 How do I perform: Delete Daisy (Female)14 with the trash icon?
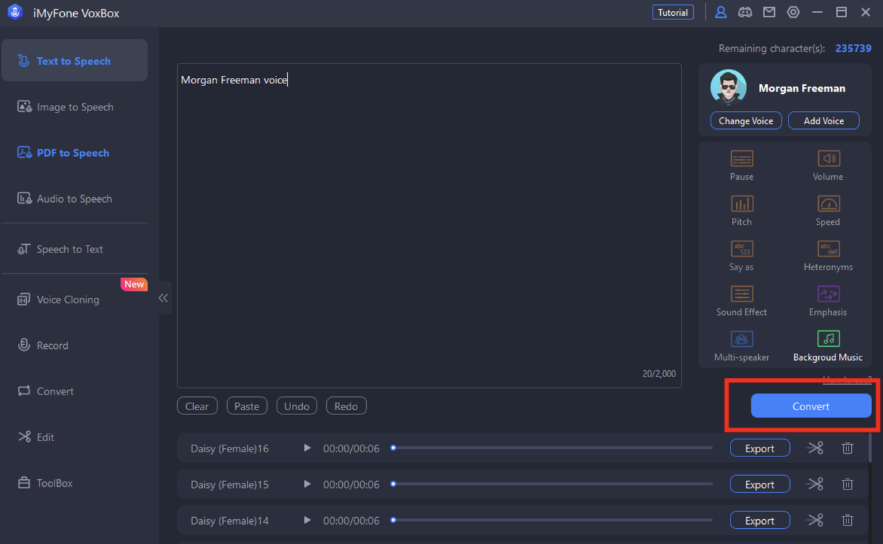pyautogui.click(x=847, y=520)
